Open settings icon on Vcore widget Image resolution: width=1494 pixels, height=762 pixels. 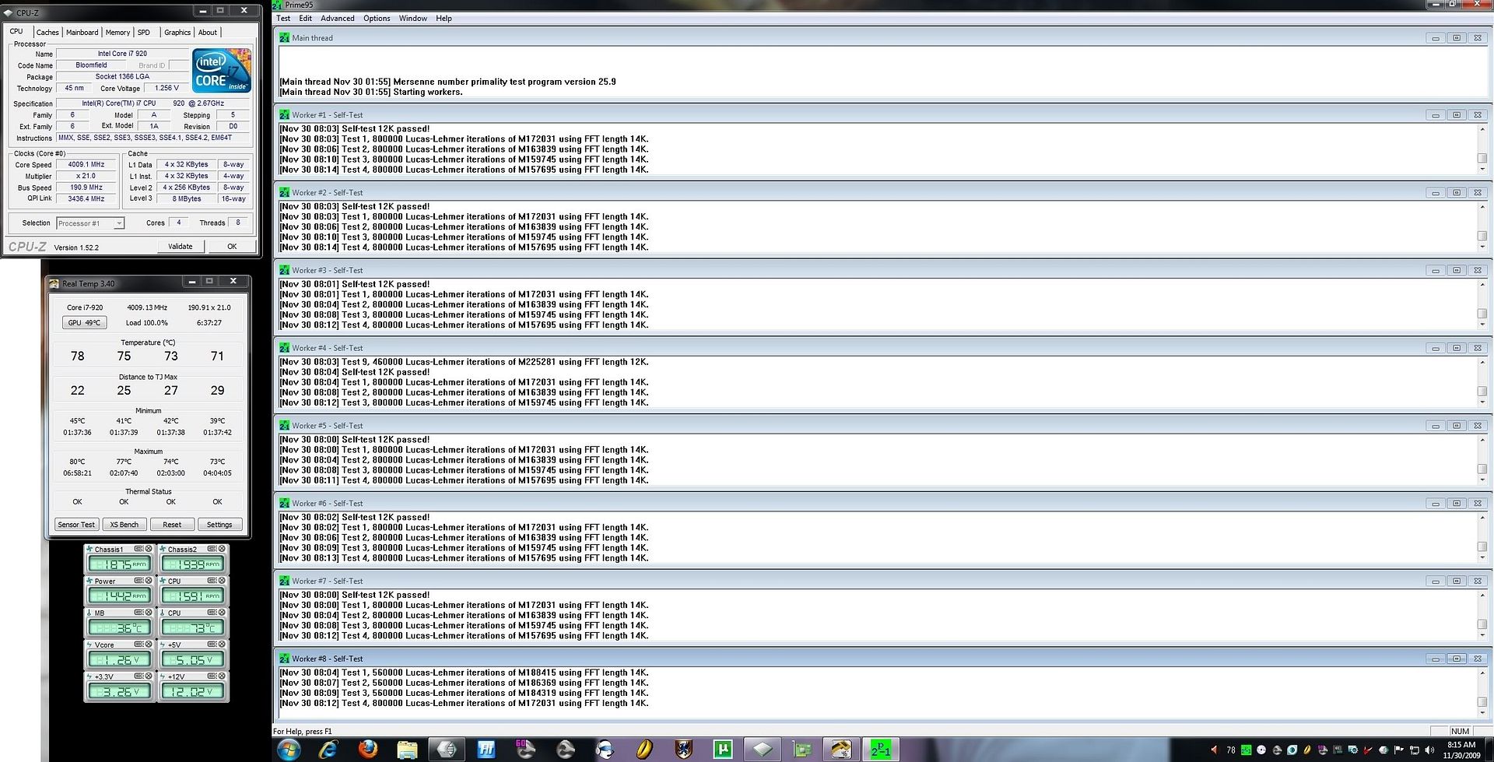[x=139, y=644]
